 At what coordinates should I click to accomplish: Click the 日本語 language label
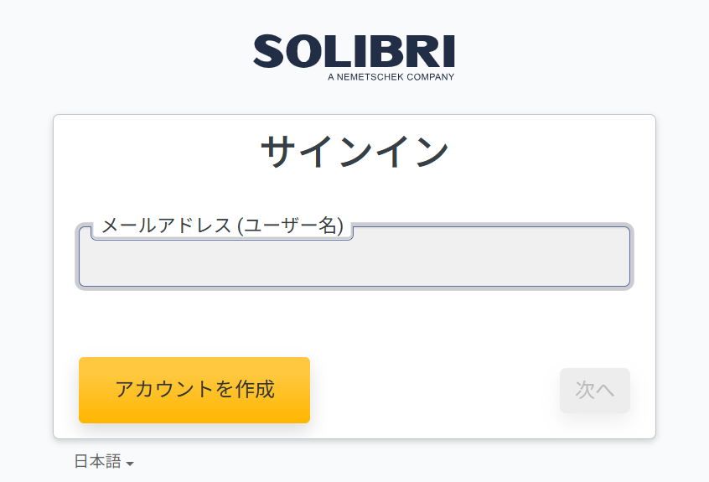click(98, 461)
